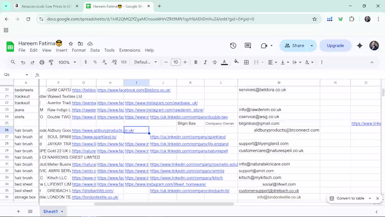This screenshot has height=217, width=385.
Task: Open the zoom level dropdown at 100%
Action: click(x=67, y=62)
